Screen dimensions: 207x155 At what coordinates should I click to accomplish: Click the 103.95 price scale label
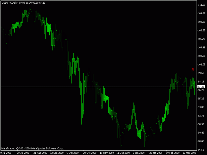[x=202, y=47]
